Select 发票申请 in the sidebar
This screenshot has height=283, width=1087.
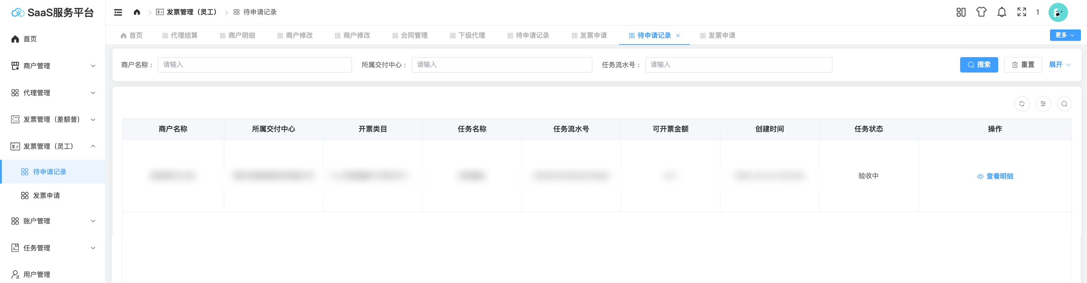[46, 196]
